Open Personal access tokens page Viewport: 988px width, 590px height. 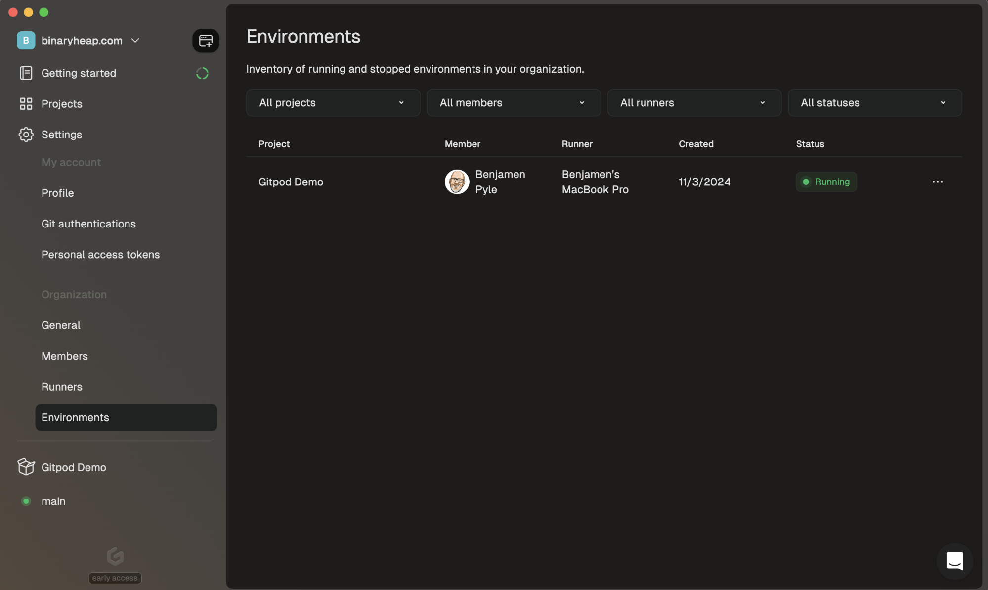pyautogui.click(x=100, y=254)
